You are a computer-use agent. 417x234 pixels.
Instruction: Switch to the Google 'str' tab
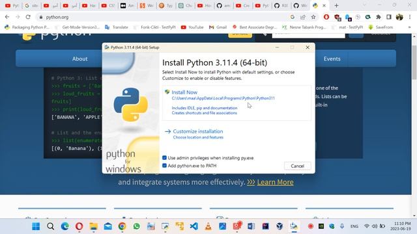(31, 5)
